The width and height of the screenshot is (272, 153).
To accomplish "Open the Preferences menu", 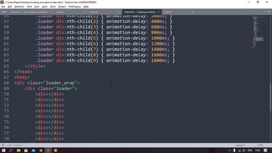I will click(x=75, y=7).
